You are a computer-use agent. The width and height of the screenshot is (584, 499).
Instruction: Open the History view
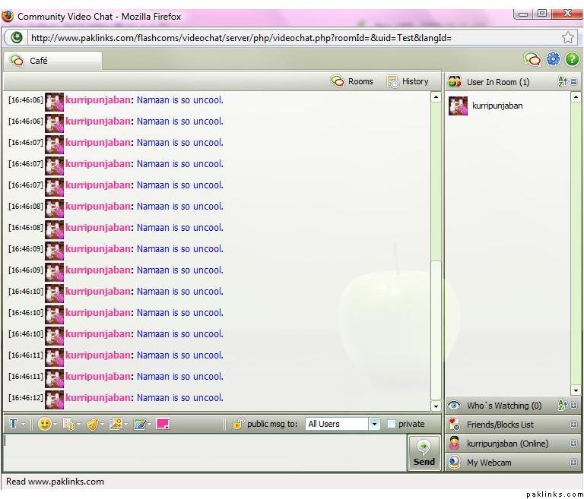(408, 81)
